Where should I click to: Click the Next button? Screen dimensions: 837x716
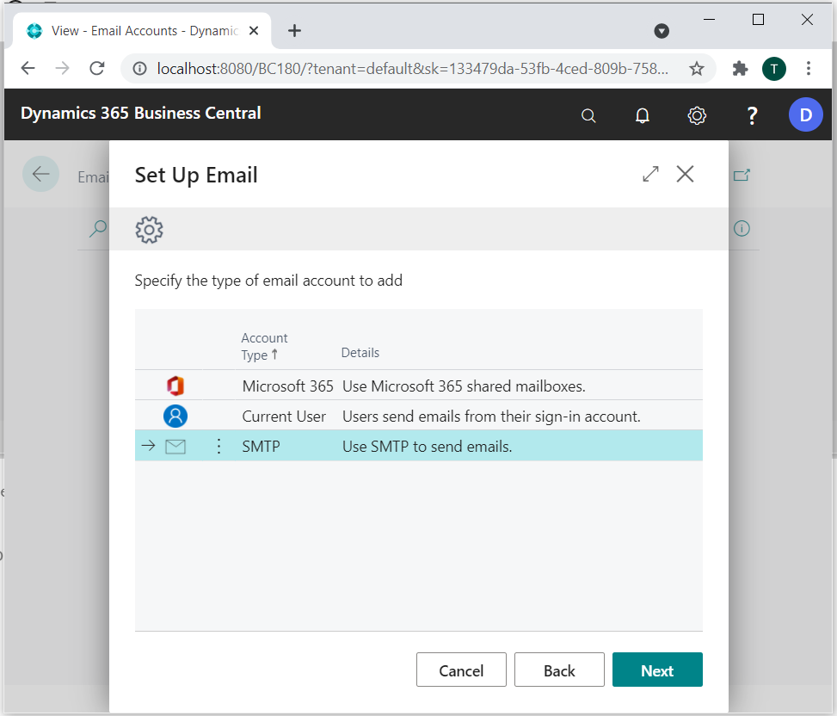click(657, 670)
